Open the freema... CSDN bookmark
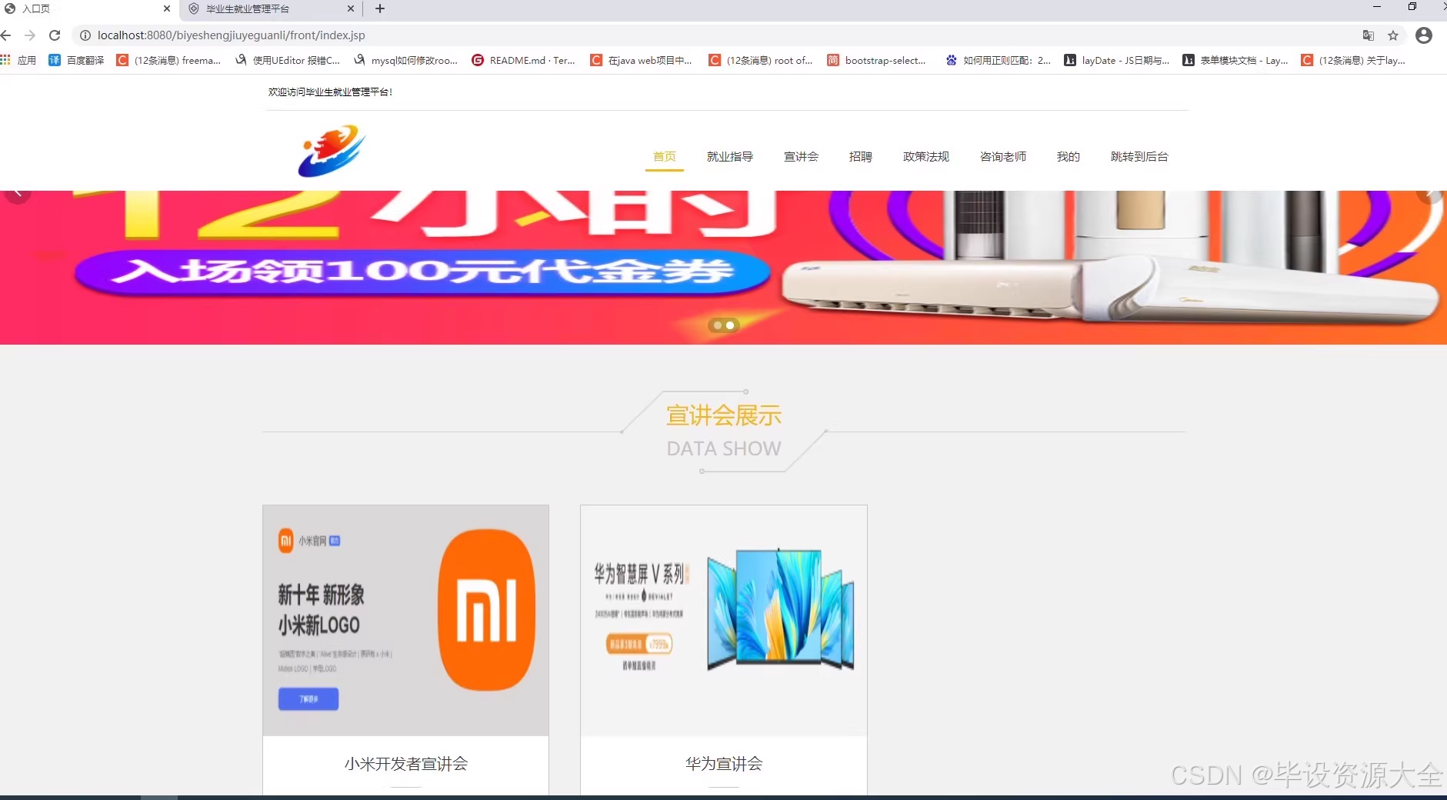 (168, 60)
